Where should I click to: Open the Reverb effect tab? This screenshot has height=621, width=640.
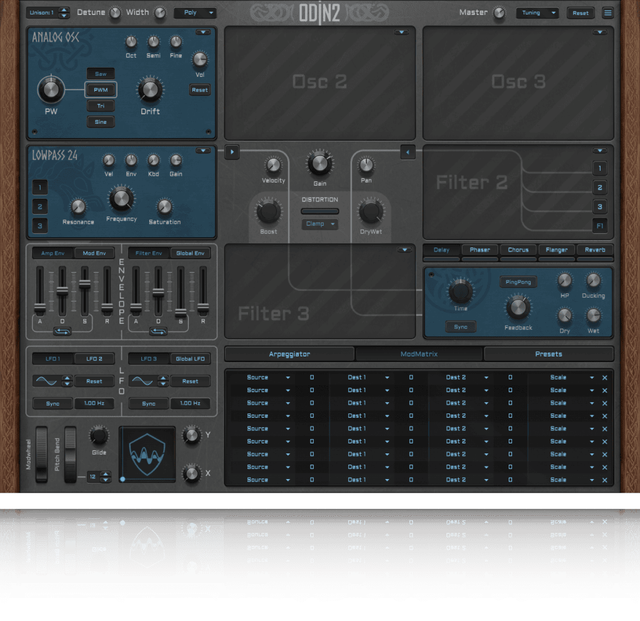coord(595,250)
